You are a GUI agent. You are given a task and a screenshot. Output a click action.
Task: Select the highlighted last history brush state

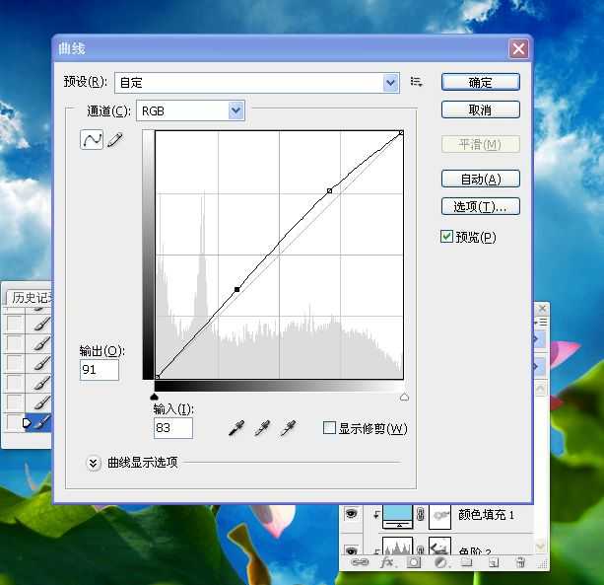tap(38, 422)
